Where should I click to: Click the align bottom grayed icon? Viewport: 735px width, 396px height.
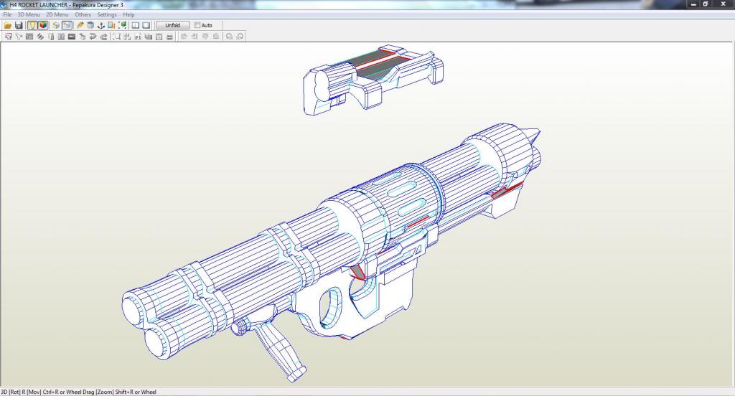215,37
